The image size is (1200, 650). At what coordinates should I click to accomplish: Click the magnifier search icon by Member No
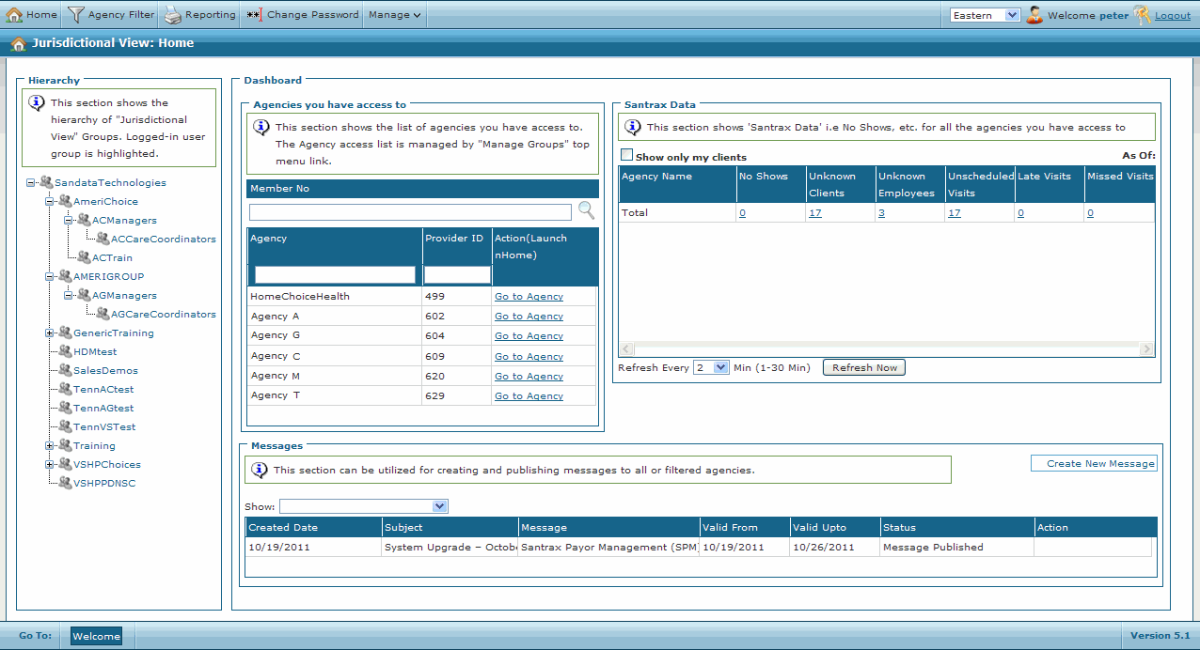coord(586,210)
